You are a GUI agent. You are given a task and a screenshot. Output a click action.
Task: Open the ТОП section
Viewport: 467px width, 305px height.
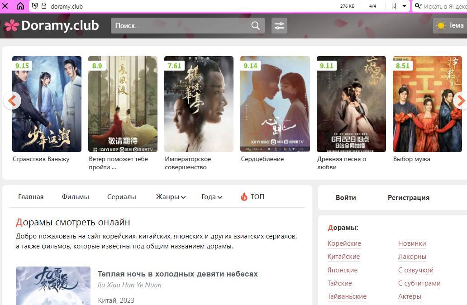(253, 197)
